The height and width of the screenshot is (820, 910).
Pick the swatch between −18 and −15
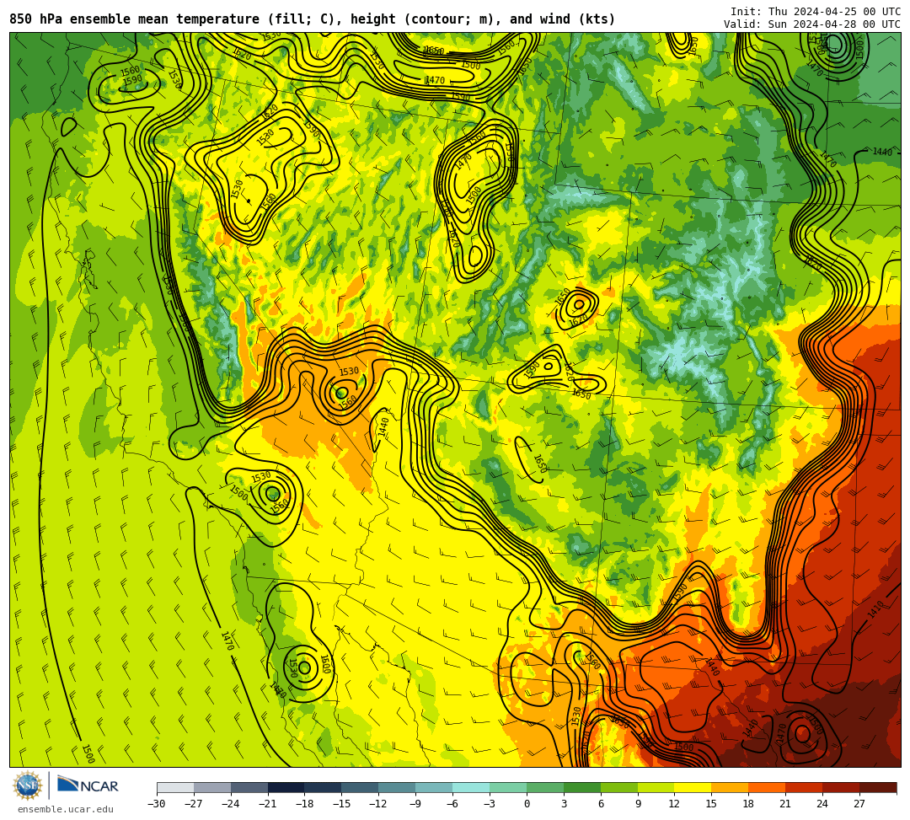(x=324, y=787)
